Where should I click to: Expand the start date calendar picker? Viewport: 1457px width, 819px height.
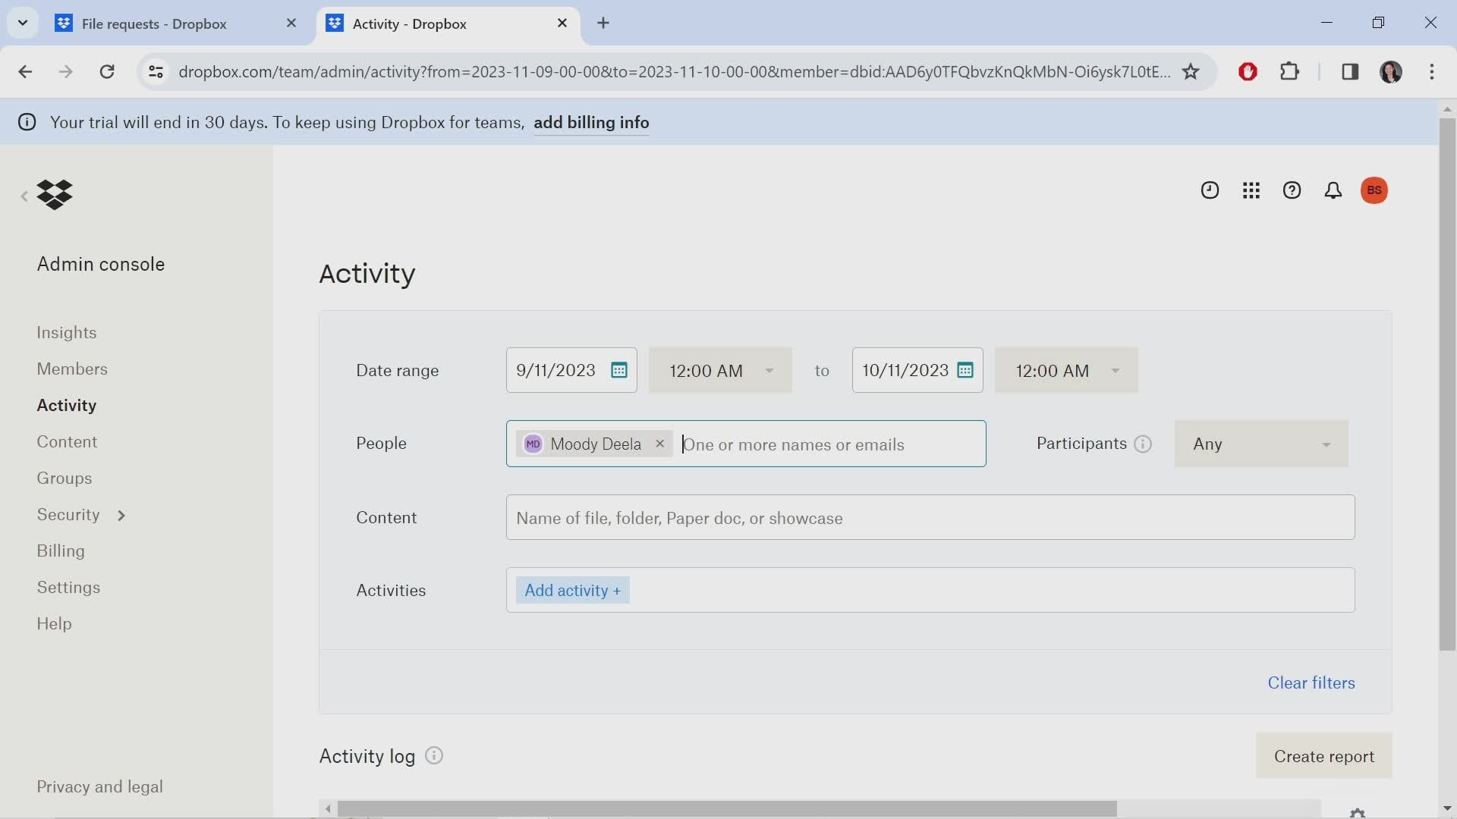coord(618,370)
